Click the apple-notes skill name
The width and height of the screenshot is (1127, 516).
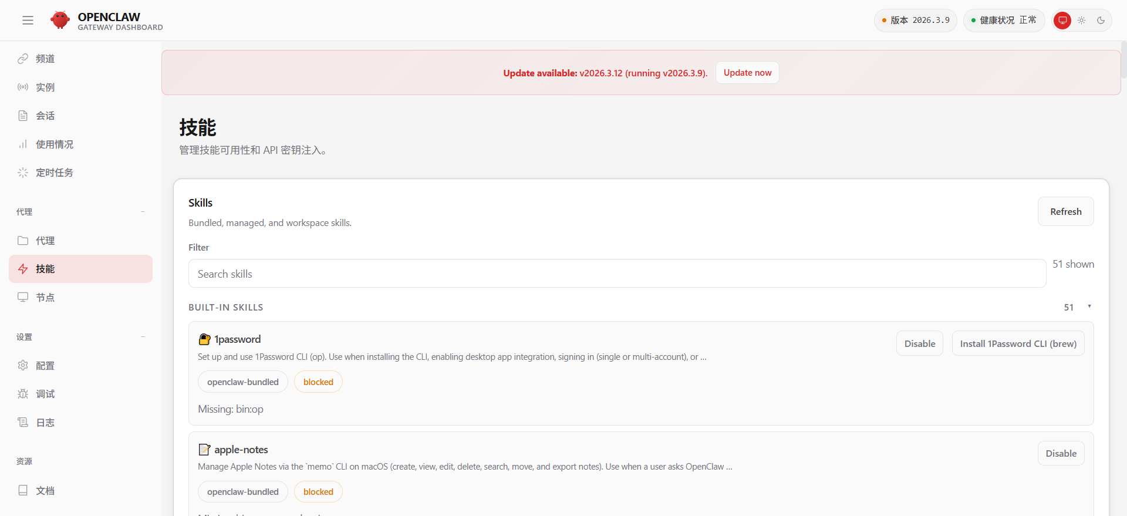click(x=241, y=450)
